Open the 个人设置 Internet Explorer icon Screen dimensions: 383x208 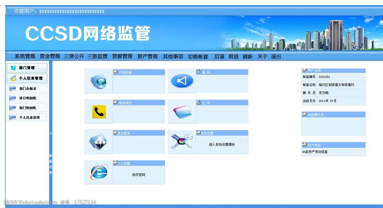point(99,172)
